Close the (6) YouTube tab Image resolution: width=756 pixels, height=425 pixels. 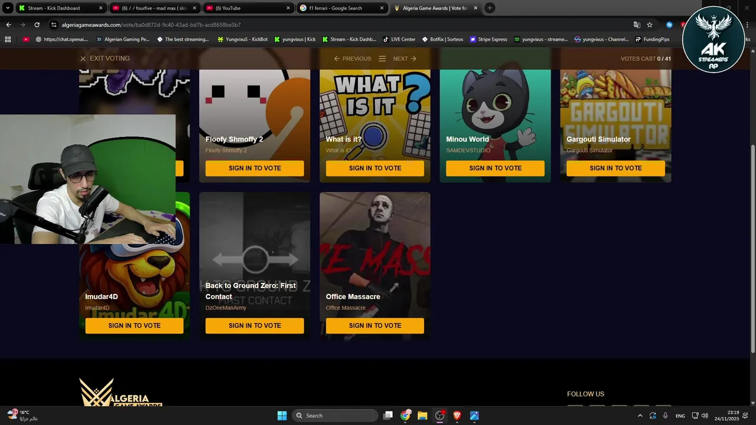(x=288, y=8)
